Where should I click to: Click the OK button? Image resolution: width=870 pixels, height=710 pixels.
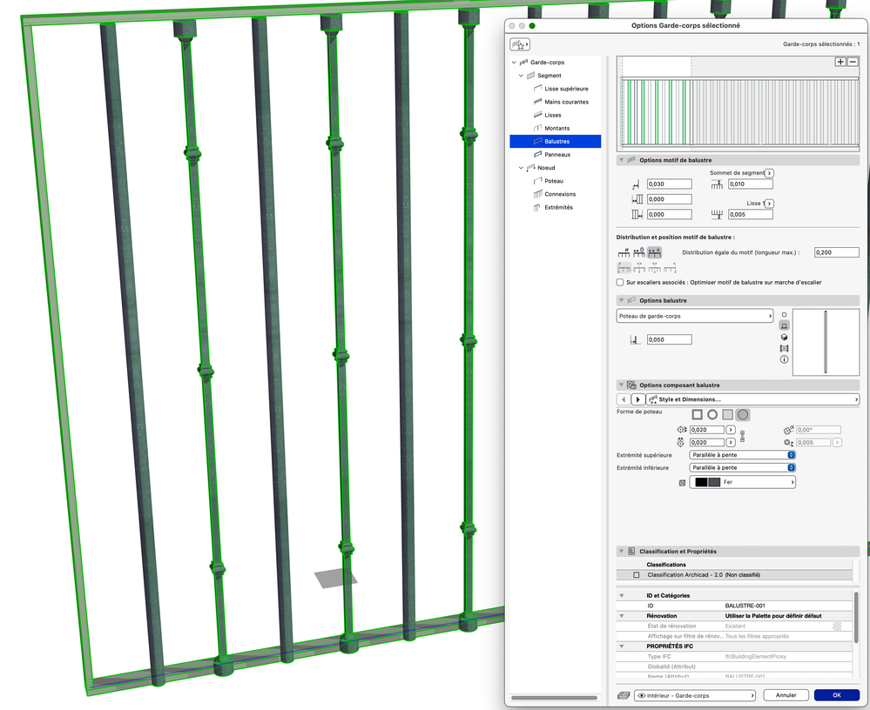[837, 695]
